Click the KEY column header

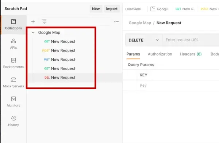click(x=143, y=75)
